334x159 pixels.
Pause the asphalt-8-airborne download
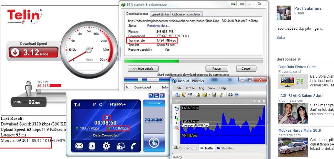[217, 68]
